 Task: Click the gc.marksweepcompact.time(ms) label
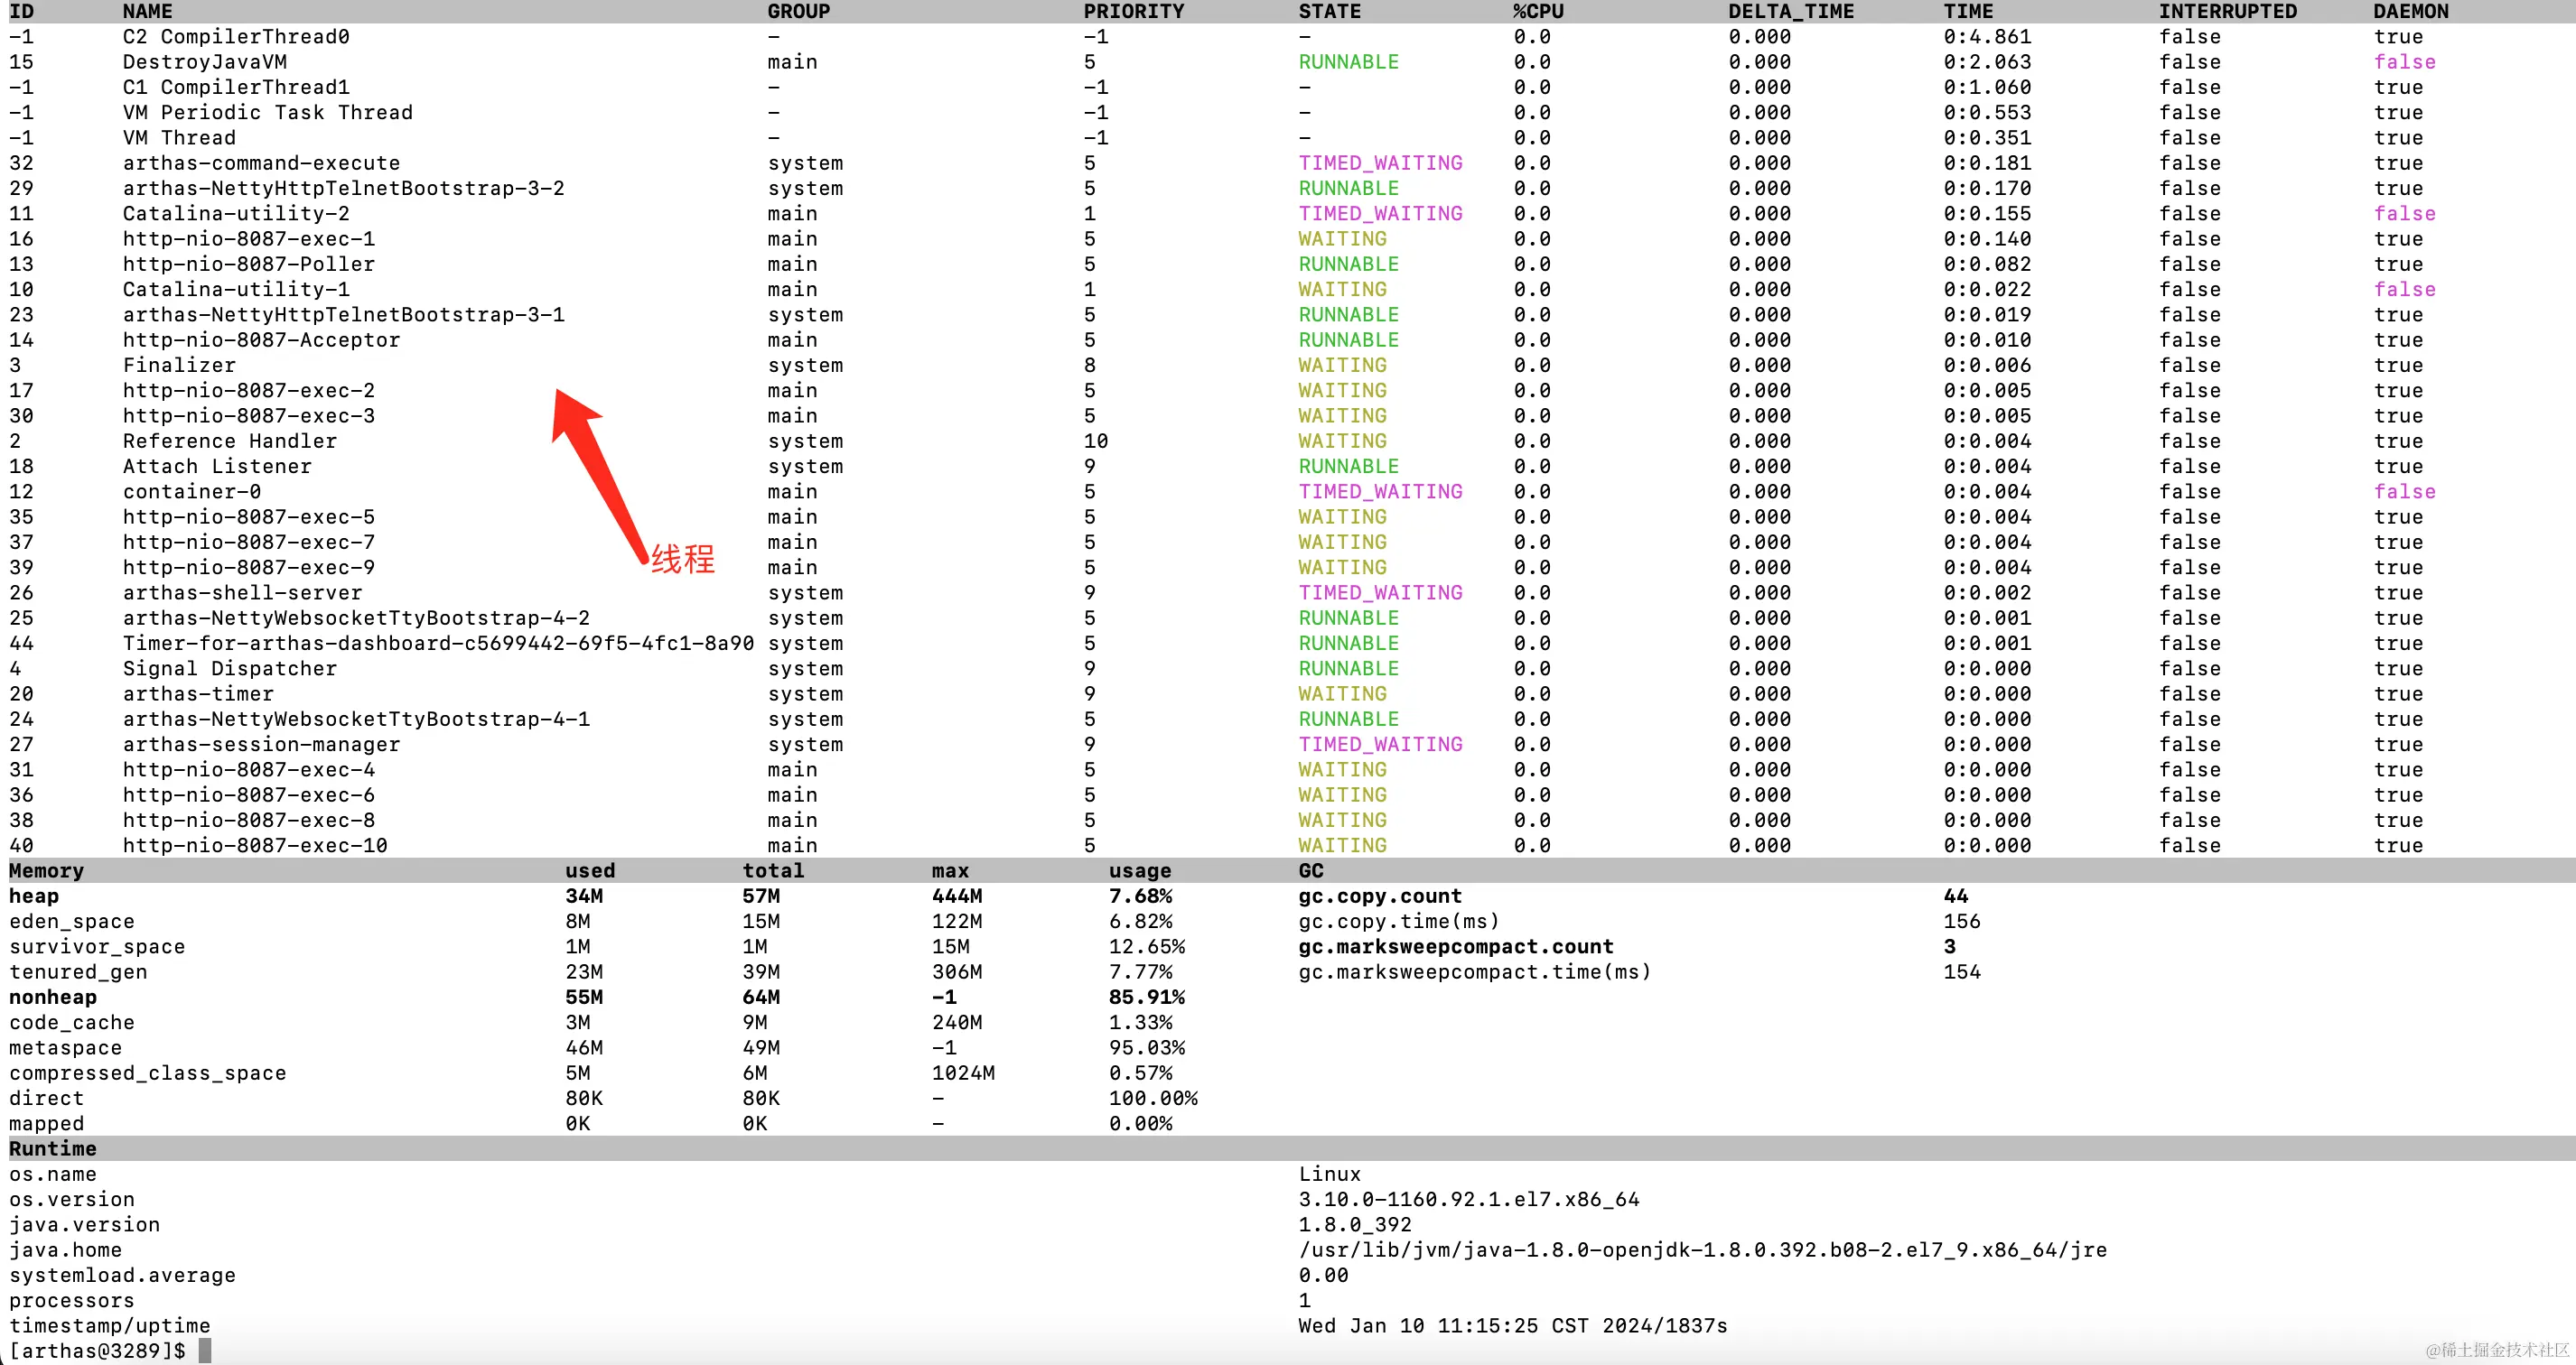click(1475, 972)
